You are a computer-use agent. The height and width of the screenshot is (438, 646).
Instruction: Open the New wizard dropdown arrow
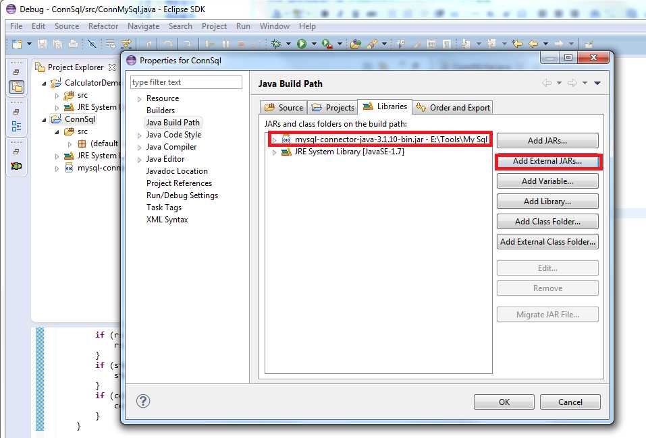coord(29,44)
